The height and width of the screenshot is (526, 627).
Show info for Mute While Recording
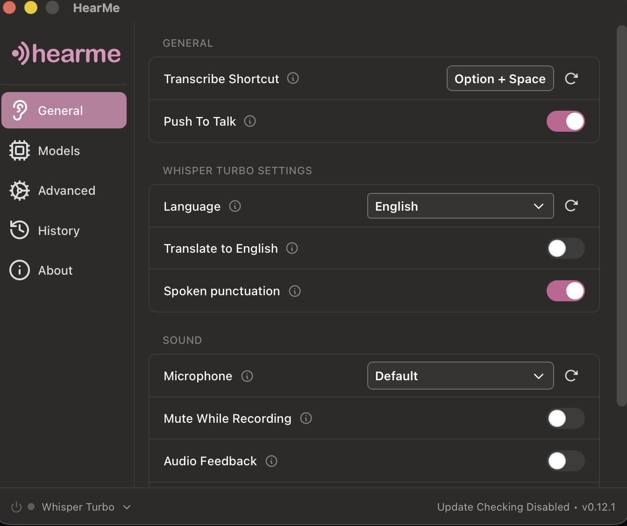coord(306,418)
